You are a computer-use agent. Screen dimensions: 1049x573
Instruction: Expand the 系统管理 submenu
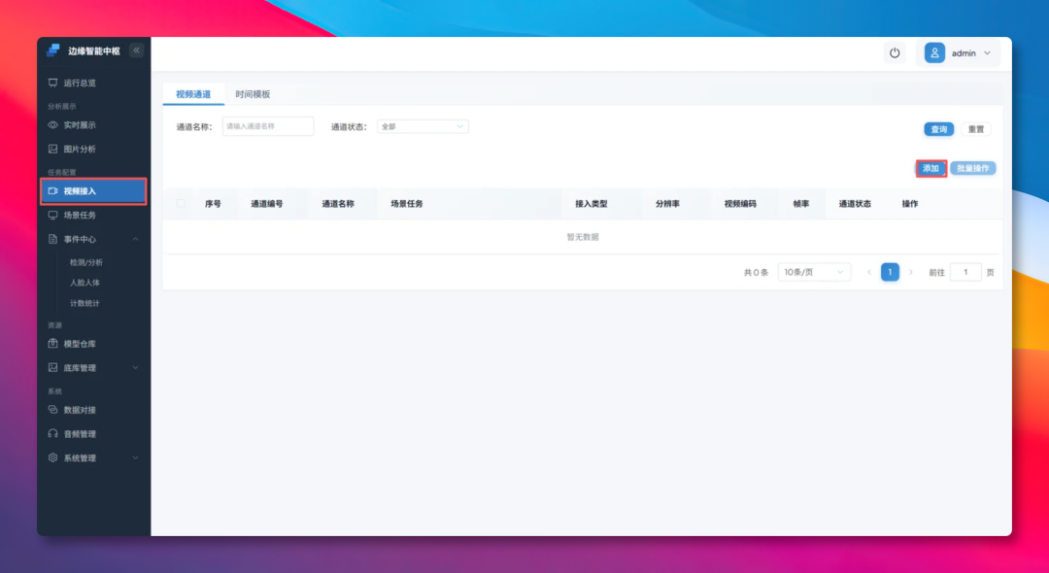pyautogui.click(x=93, y=458)
